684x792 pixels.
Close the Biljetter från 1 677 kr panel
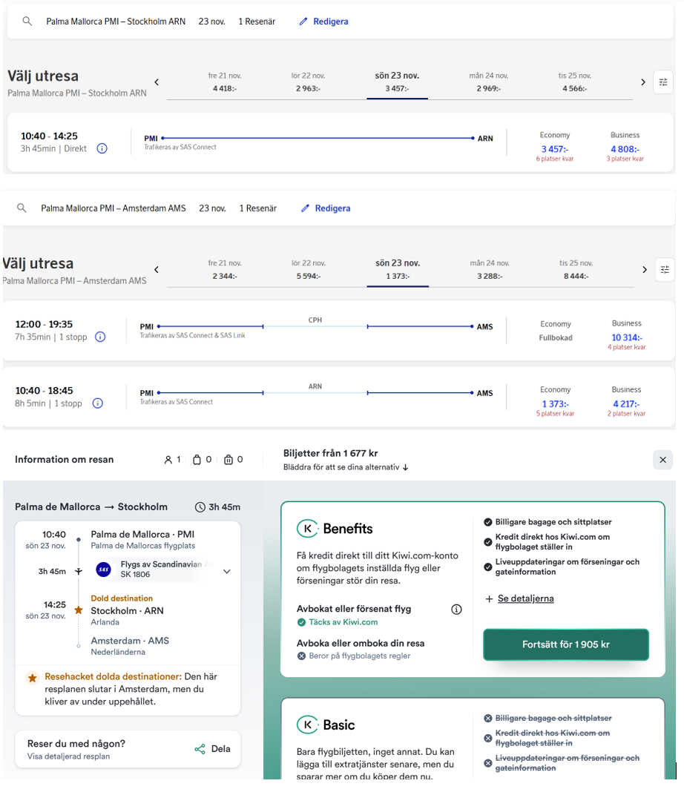pos(662,460)
